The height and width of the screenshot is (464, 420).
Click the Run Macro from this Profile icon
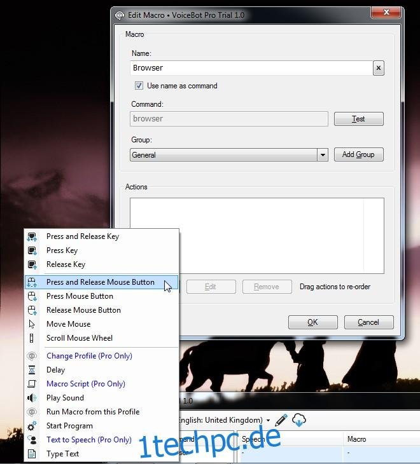(32, 412)
